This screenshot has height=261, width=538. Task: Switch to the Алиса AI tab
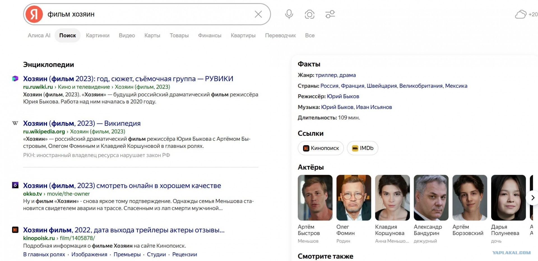point(39,35)
